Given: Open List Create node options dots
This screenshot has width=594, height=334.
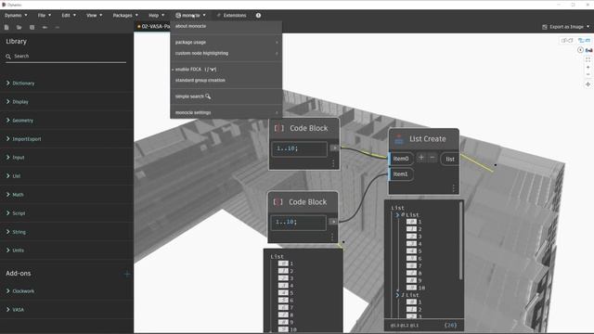Looking at the screenshot, I should (454, 187).
